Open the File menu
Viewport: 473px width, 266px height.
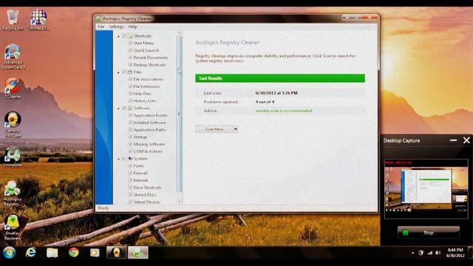coord(101,27)
